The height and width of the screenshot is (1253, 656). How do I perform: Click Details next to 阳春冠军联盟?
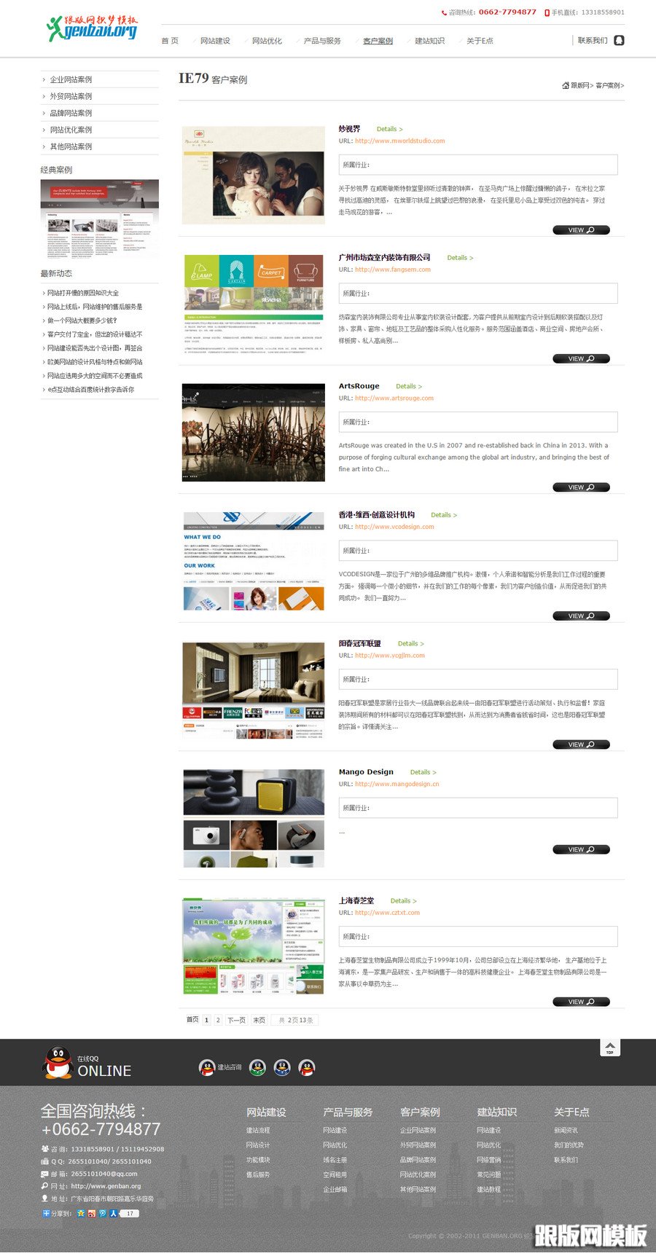pyautogui.click(x=410, y=644)
